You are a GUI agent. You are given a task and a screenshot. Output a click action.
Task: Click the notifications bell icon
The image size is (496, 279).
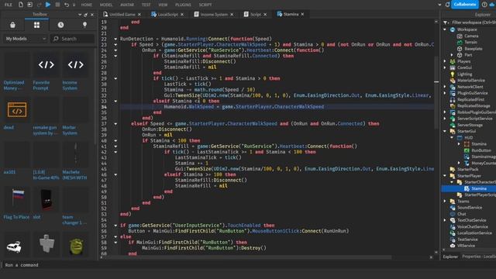click(447, 5)
